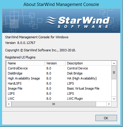Click the vertical scrollbar down arrow
123x127 pixels.
[x=114, y=99]
